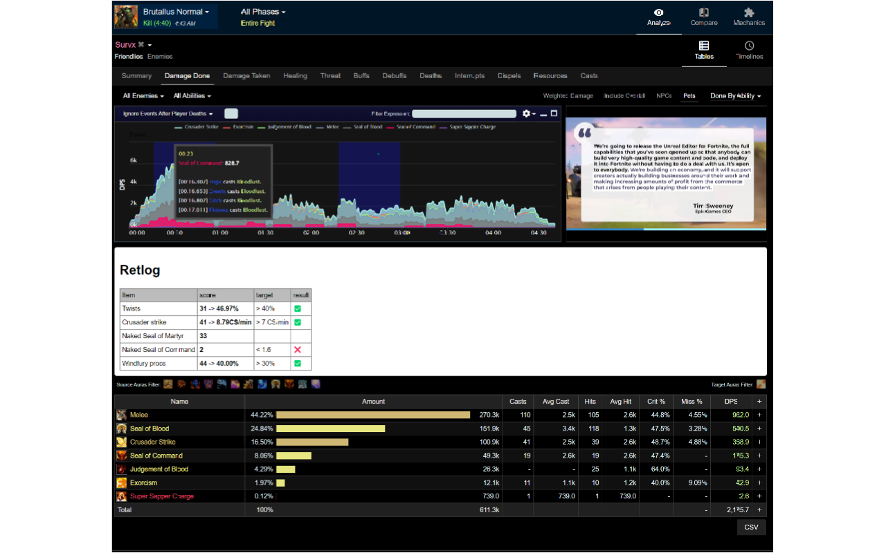Toggle Include Overkill option
This screenshot has width=886, height=553.
[x=624, y=96]
